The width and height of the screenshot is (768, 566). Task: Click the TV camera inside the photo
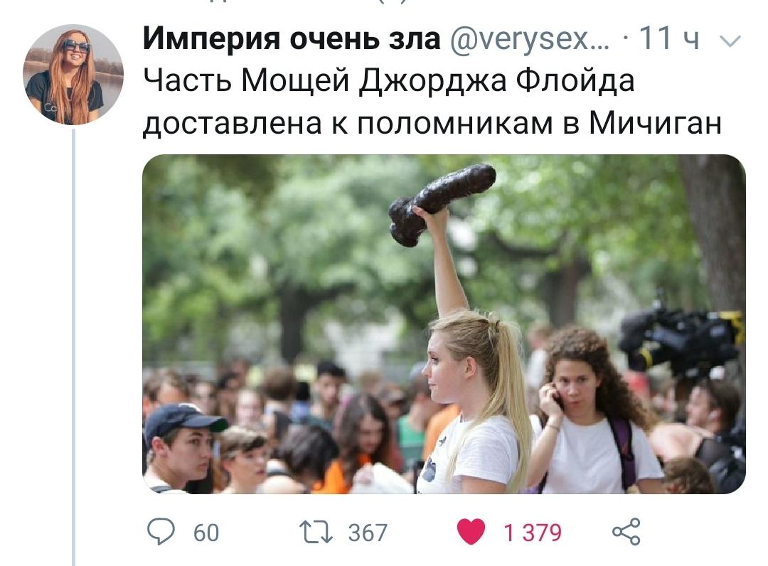(680, 337)
